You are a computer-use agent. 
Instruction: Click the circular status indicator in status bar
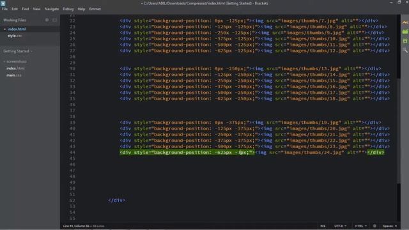[374, 226]
